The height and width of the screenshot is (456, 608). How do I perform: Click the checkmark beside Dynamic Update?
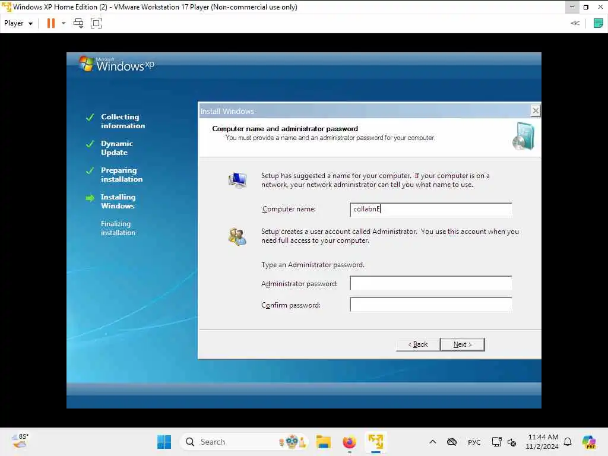90,144
